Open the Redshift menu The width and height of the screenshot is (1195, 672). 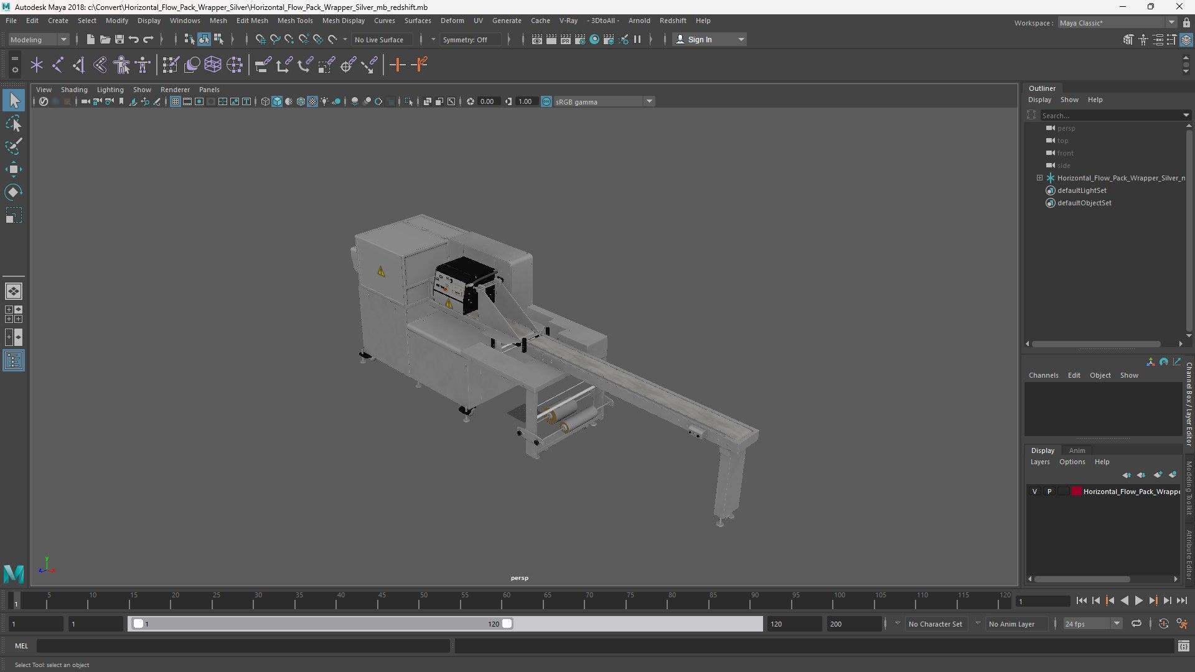(x=673, y=21)
